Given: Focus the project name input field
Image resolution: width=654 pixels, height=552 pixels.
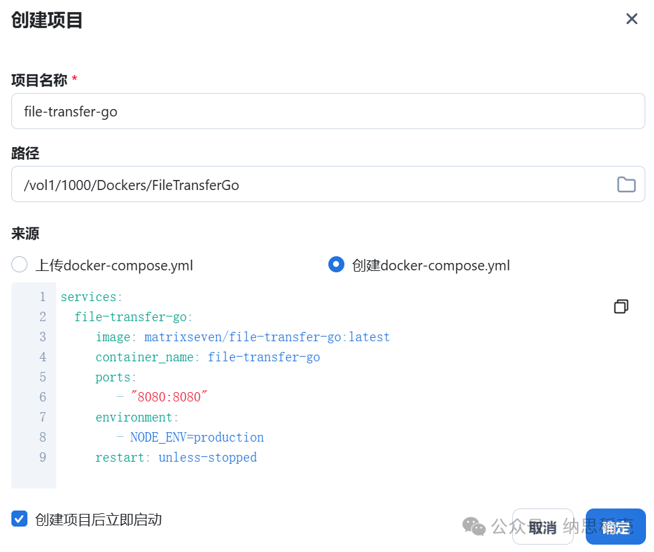Looking at the screenshot, I should click(328, 111).
